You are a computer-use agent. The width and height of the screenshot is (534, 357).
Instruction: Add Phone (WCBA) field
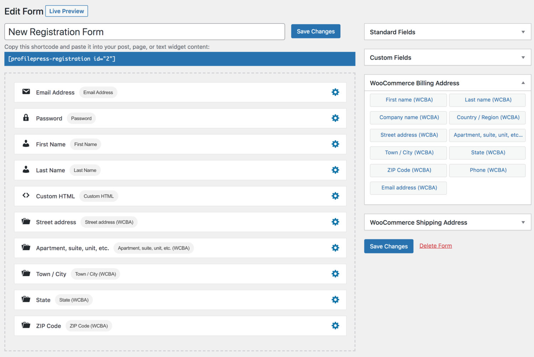[x=487, y=170]
